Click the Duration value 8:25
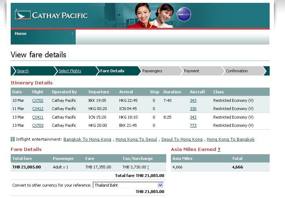The image size is (285, 198). pos(167,117)
